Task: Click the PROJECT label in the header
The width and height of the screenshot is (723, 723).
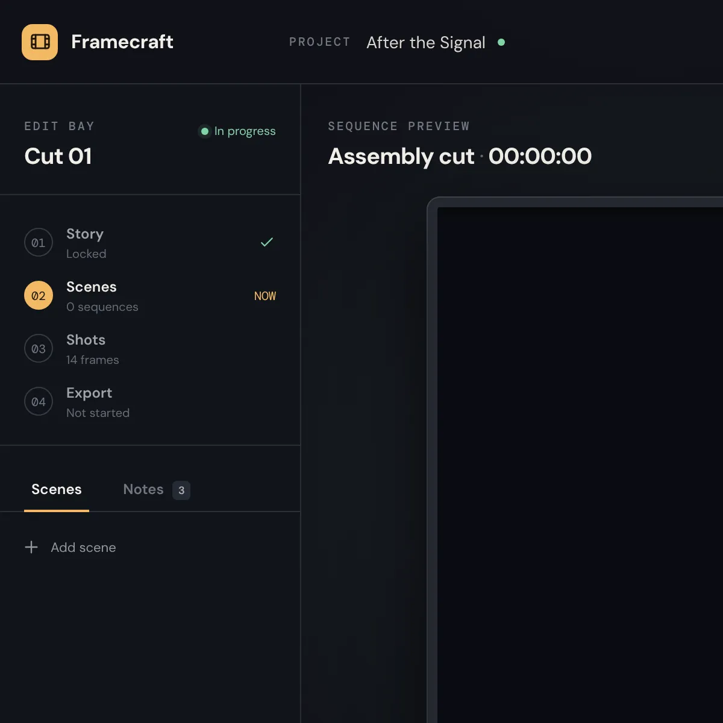Action: coord(320,42)
